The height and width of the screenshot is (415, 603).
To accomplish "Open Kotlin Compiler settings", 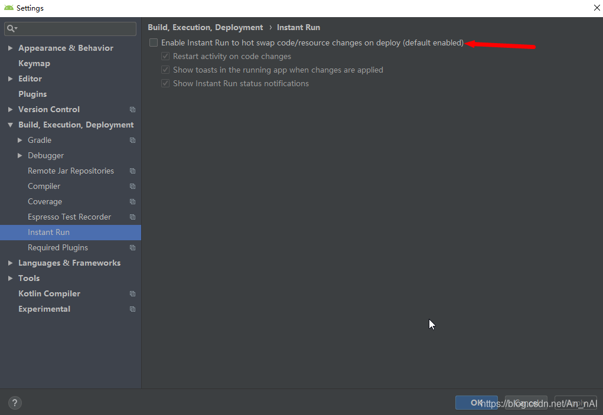I will click(x=49, y=293).
